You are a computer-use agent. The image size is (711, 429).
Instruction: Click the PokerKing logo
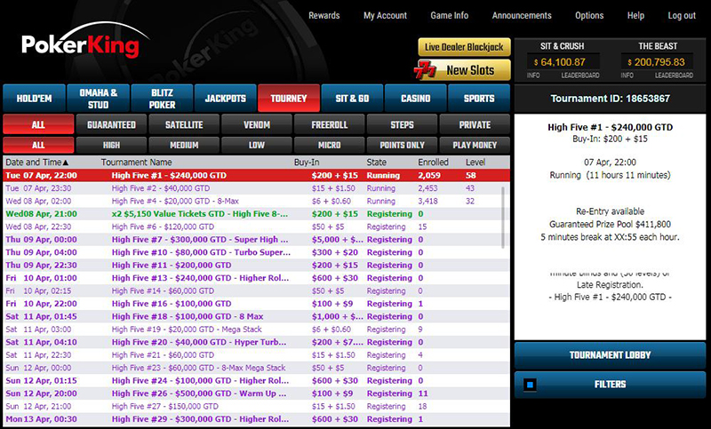point(80,45)
